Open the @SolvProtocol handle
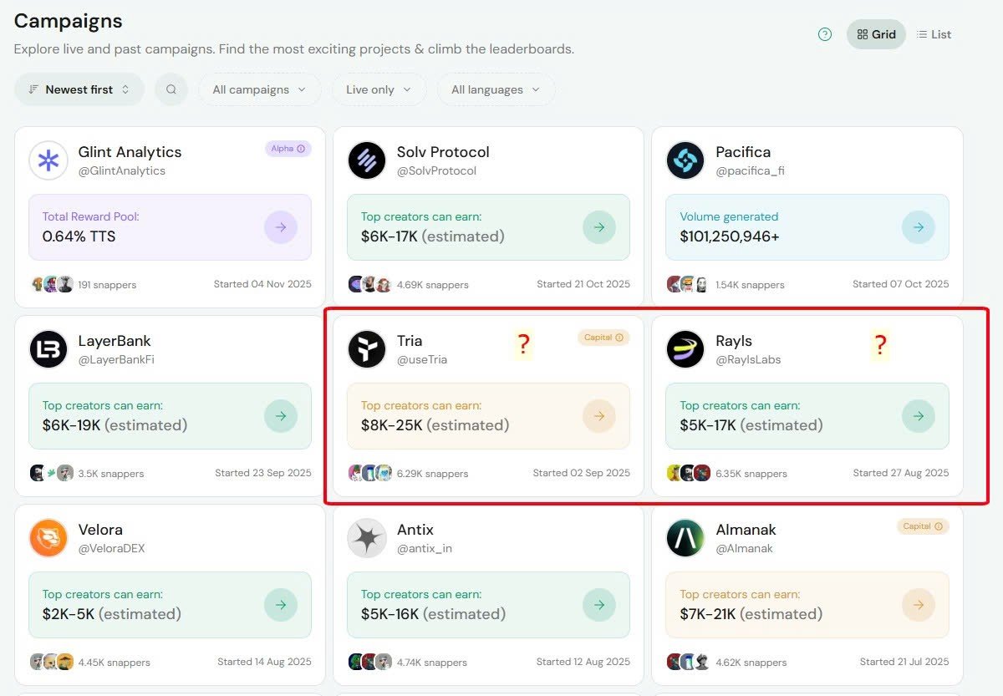 tap(437, 171)
